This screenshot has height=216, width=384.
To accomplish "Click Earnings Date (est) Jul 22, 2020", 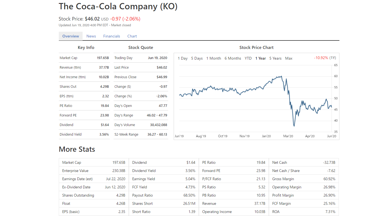I will tap(94, 179).
